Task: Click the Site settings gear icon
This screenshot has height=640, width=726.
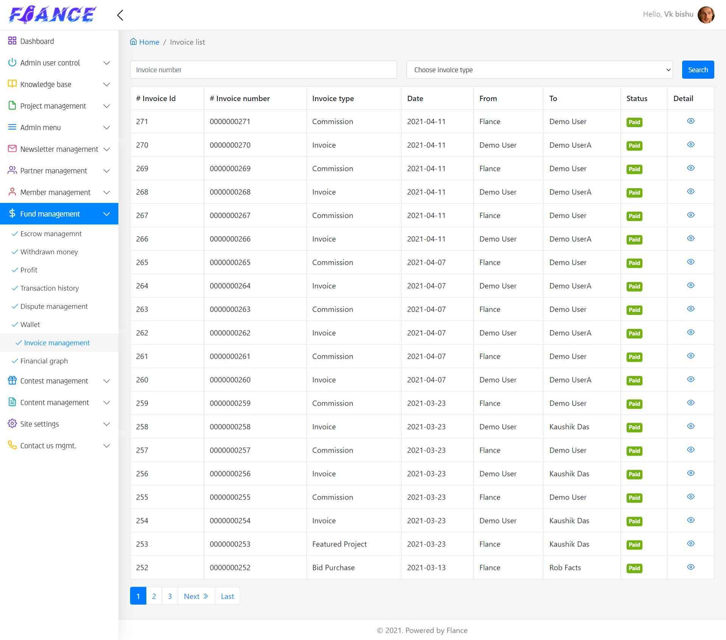Action: click(x=12, y=424)
